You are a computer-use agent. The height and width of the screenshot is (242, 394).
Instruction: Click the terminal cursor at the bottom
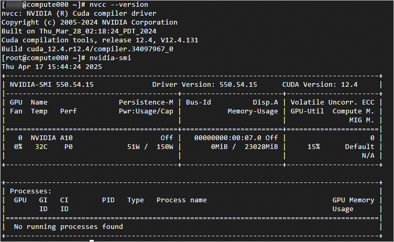(92, 240)
